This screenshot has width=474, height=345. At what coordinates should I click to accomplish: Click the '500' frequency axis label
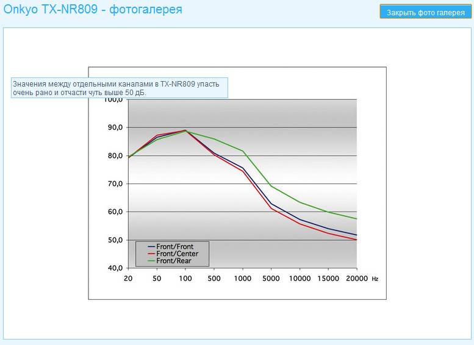pos(214,279)
